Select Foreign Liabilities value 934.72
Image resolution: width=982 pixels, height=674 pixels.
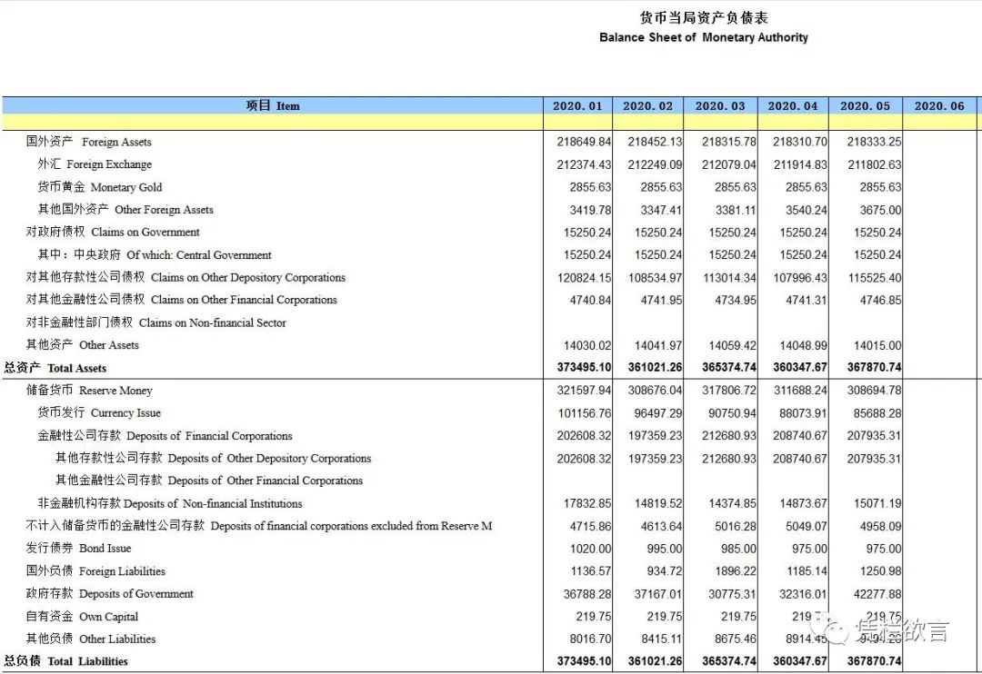pos(665,571)
